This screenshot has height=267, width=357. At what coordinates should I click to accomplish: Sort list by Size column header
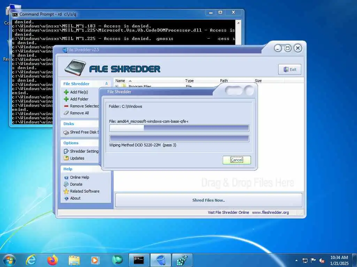tap(258, 81)
